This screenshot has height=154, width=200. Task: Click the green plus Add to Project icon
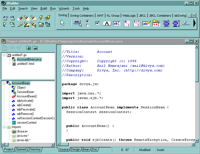(x=28, y=48)
